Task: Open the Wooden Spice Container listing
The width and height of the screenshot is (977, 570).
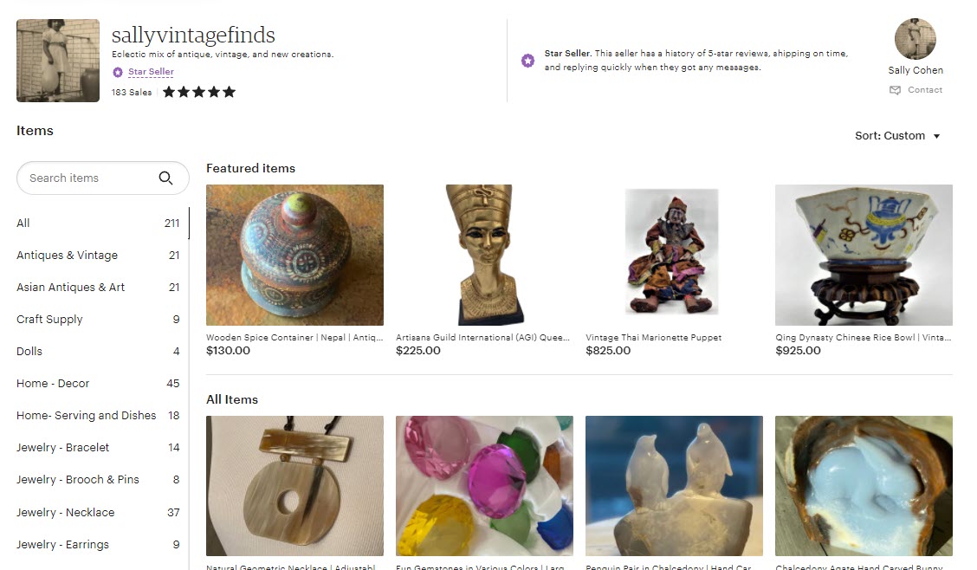Action: click(294, 255)
